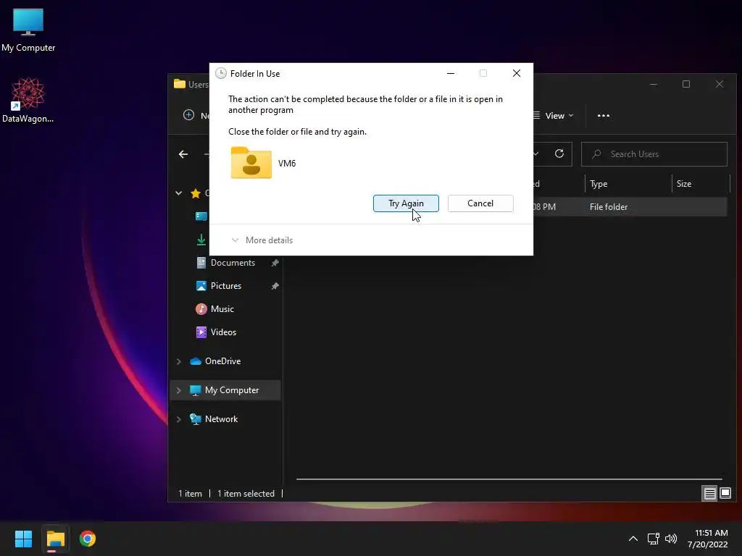Click the Users folder title icon

click(x=180, y=84)
